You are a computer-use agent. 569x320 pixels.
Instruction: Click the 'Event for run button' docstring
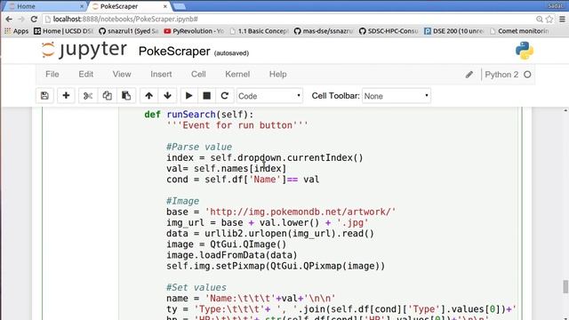point(237,125)
